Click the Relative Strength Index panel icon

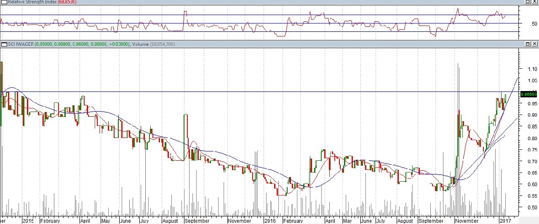(x=3, y=2)
